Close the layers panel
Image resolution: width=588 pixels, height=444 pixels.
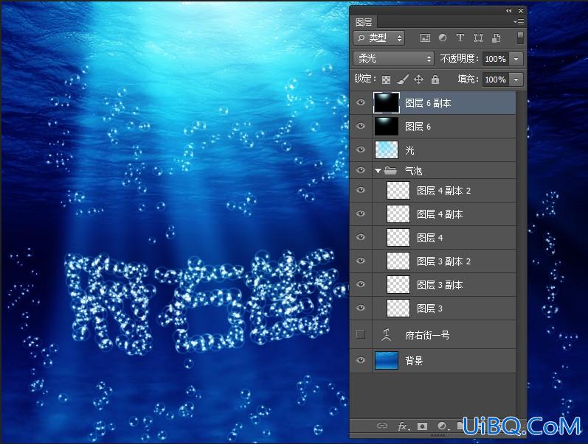521,11
